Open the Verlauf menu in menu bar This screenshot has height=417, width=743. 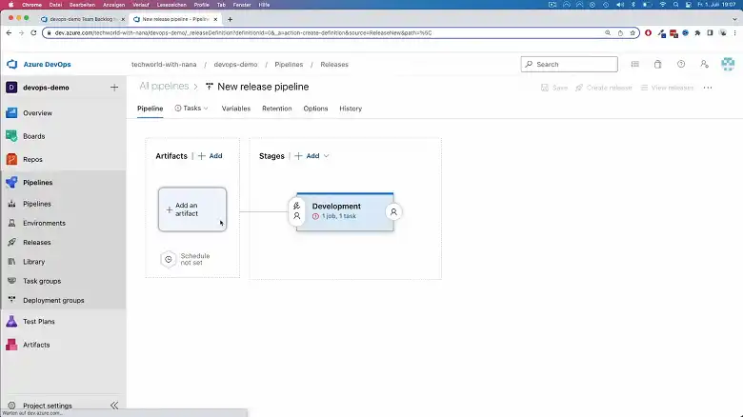coord(141,5)
